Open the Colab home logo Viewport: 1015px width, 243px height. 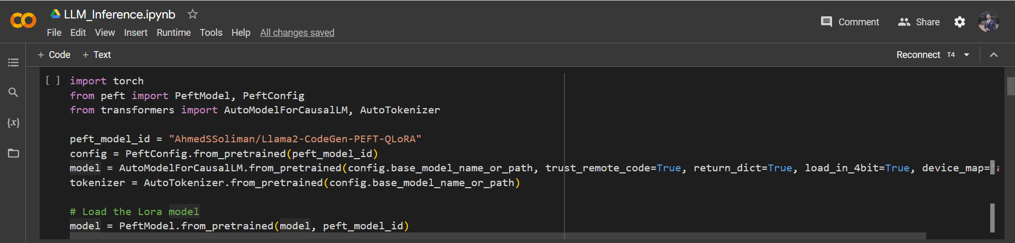pyautogui.click(x=23, y=21)
